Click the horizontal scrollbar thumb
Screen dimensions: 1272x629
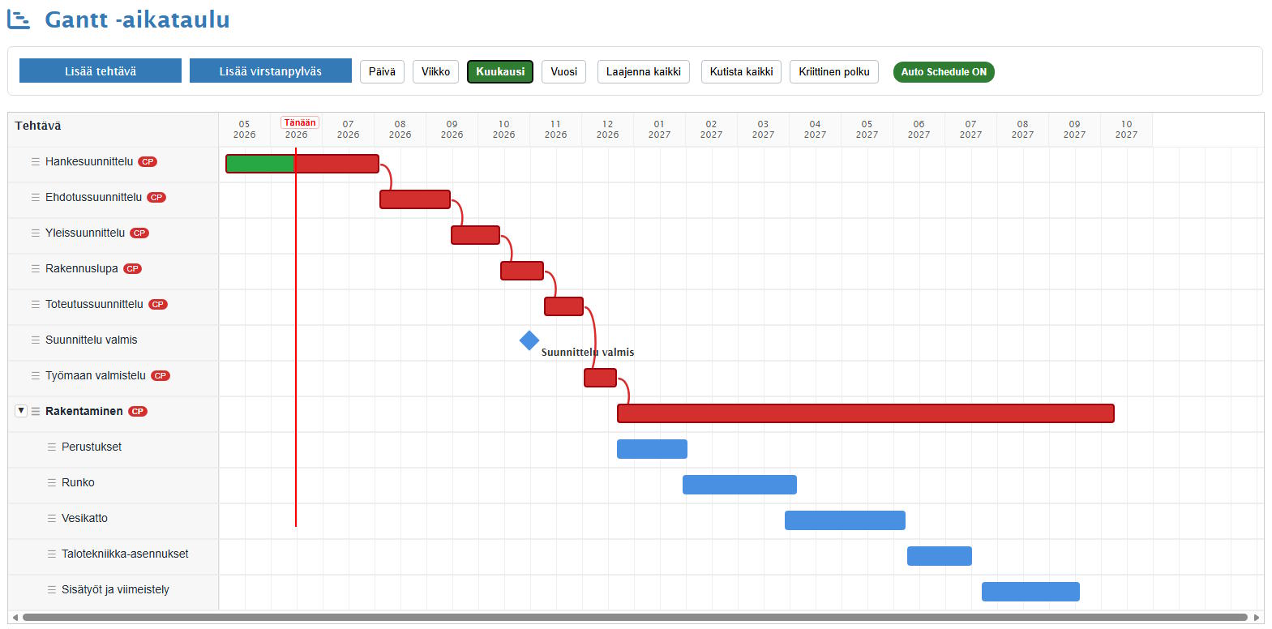(635, 618)
